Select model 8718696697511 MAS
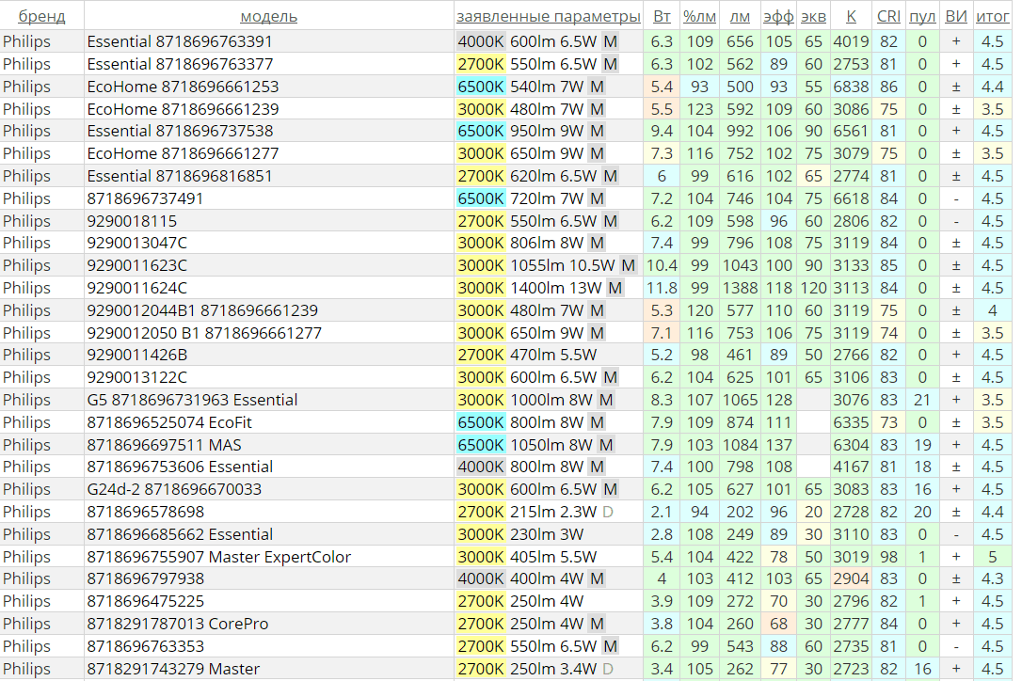This screenshot has width=1022, height=681. click(164, 445)
